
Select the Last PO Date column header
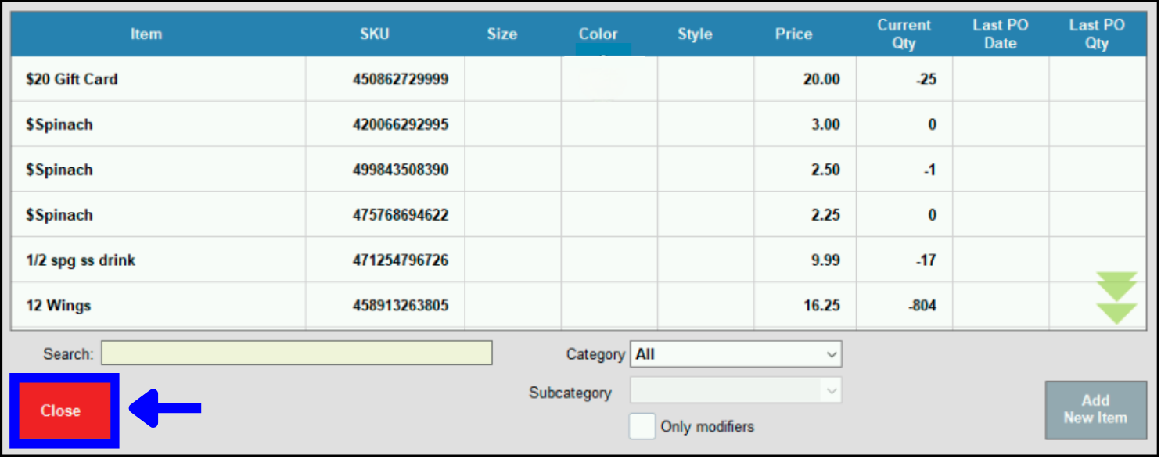coord(1000,34)
